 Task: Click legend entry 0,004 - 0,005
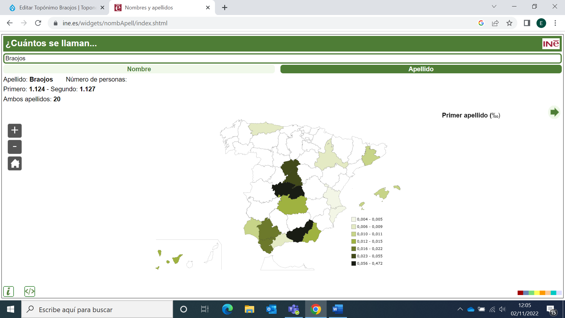[367, 219]
